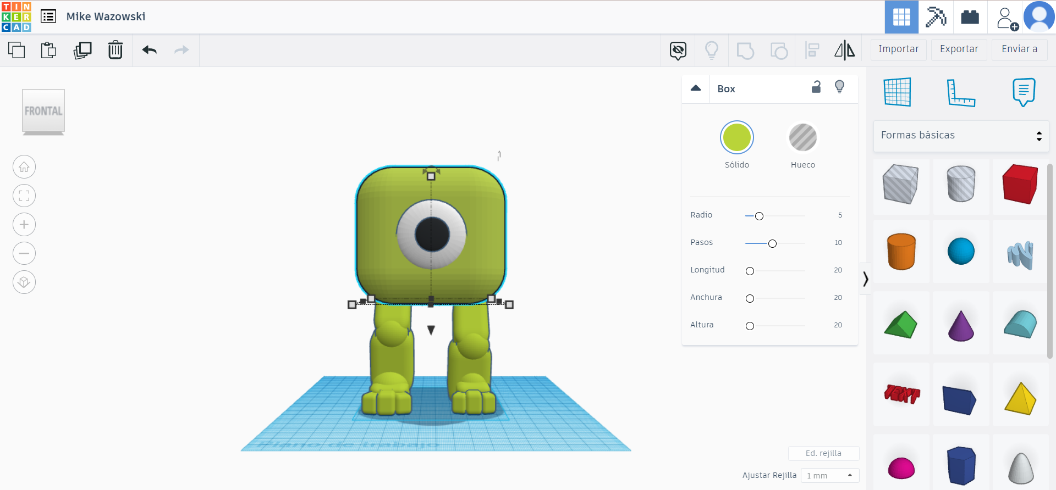Pick the striped hole box shape
The width and height of the screenshot is (1056, 490).
point(901,186)
